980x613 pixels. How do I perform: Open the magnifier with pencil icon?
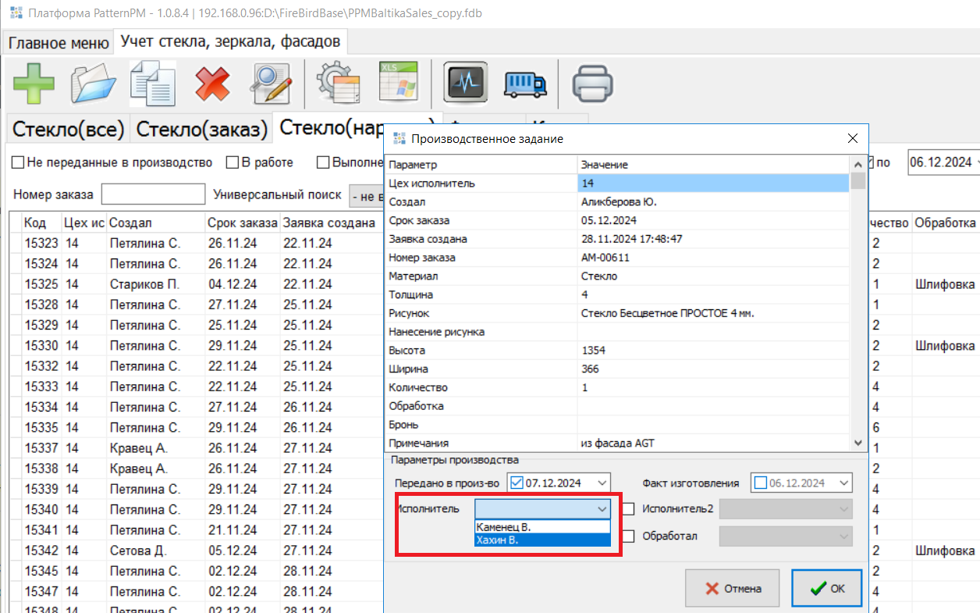click(x=271, y=83)
